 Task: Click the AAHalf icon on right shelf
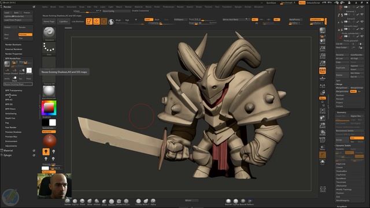323,63
